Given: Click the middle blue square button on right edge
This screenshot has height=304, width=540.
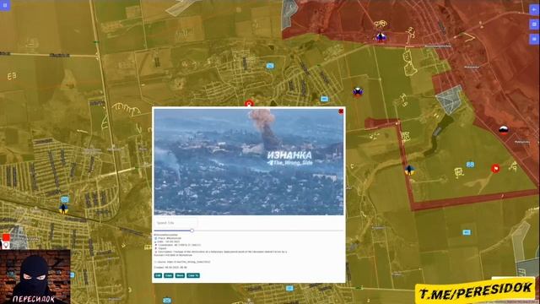Looking at the screenshot, I should click(x=534, y=24).
